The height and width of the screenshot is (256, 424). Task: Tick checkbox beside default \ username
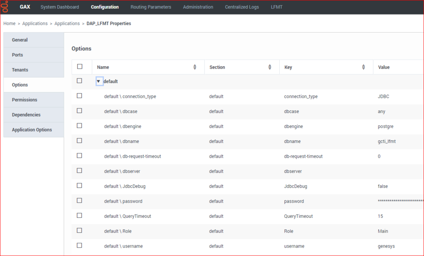79,245
